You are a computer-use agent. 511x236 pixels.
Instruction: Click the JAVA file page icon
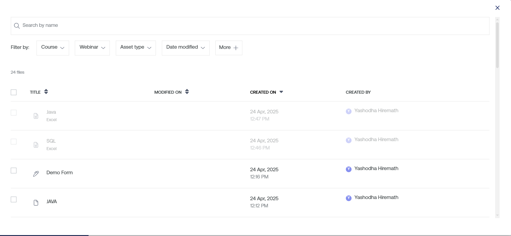[36, 203]
